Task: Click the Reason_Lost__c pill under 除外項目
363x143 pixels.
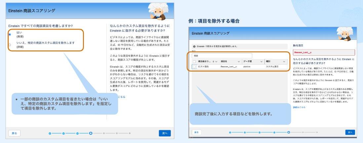Action: pyautogui.click(x=324, y=52)
